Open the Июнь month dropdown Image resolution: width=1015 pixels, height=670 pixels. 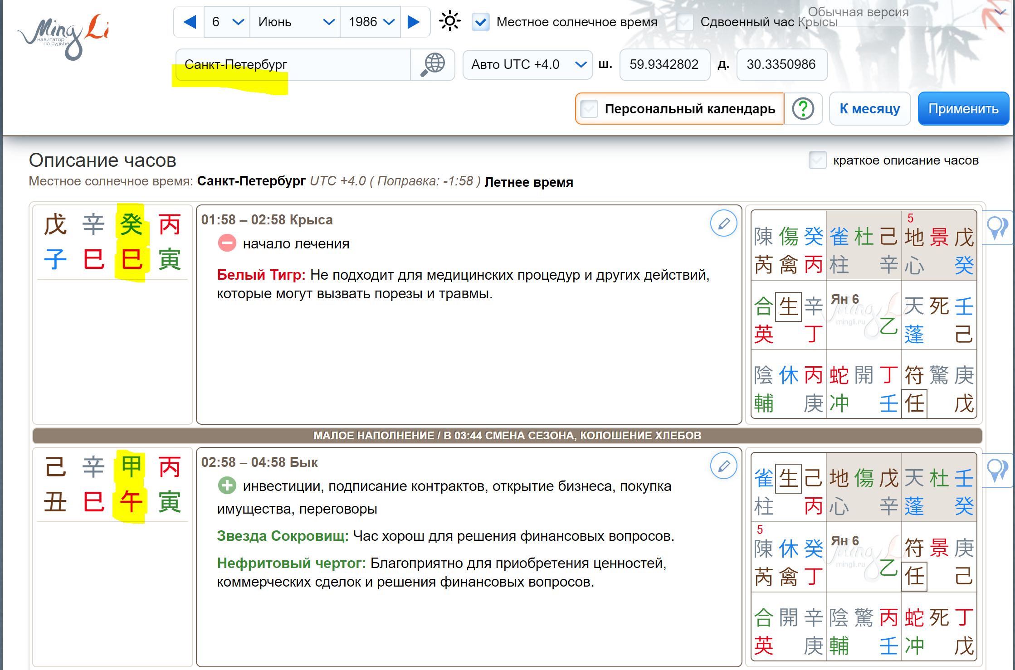pos(295,22)
